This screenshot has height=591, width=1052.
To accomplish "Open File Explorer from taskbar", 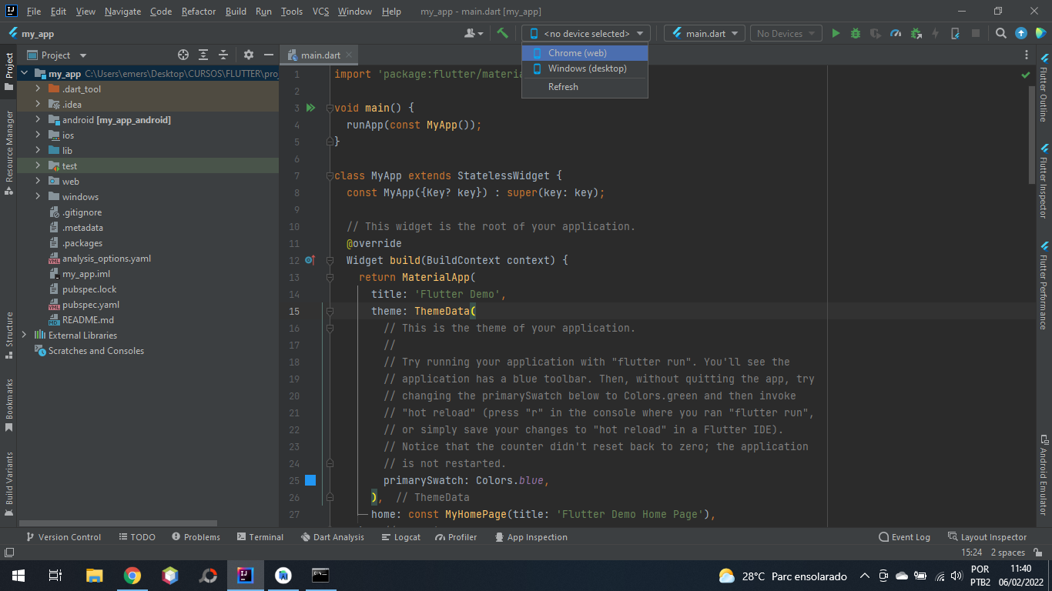I will pos(95,576).
